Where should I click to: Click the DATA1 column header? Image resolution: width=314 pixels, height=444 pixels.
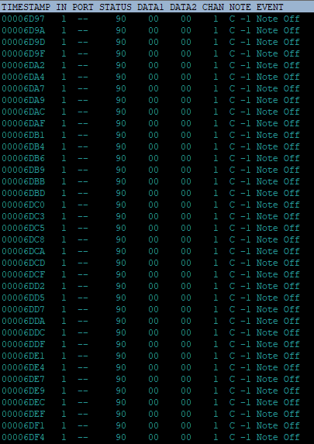click(x=150, y=8)
